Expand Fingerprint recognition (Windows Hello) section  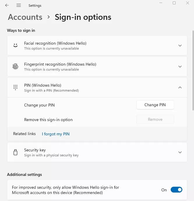pos(180,67)
